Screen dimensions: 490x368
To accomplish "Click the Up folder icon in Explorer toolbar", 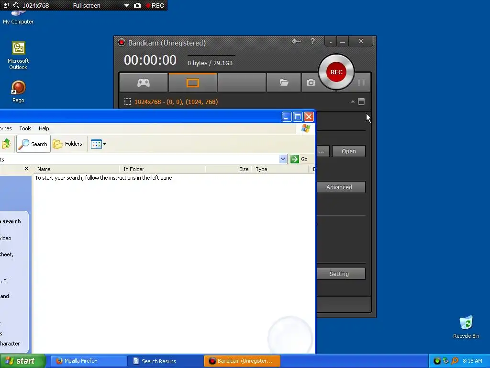I will point(6,144).
